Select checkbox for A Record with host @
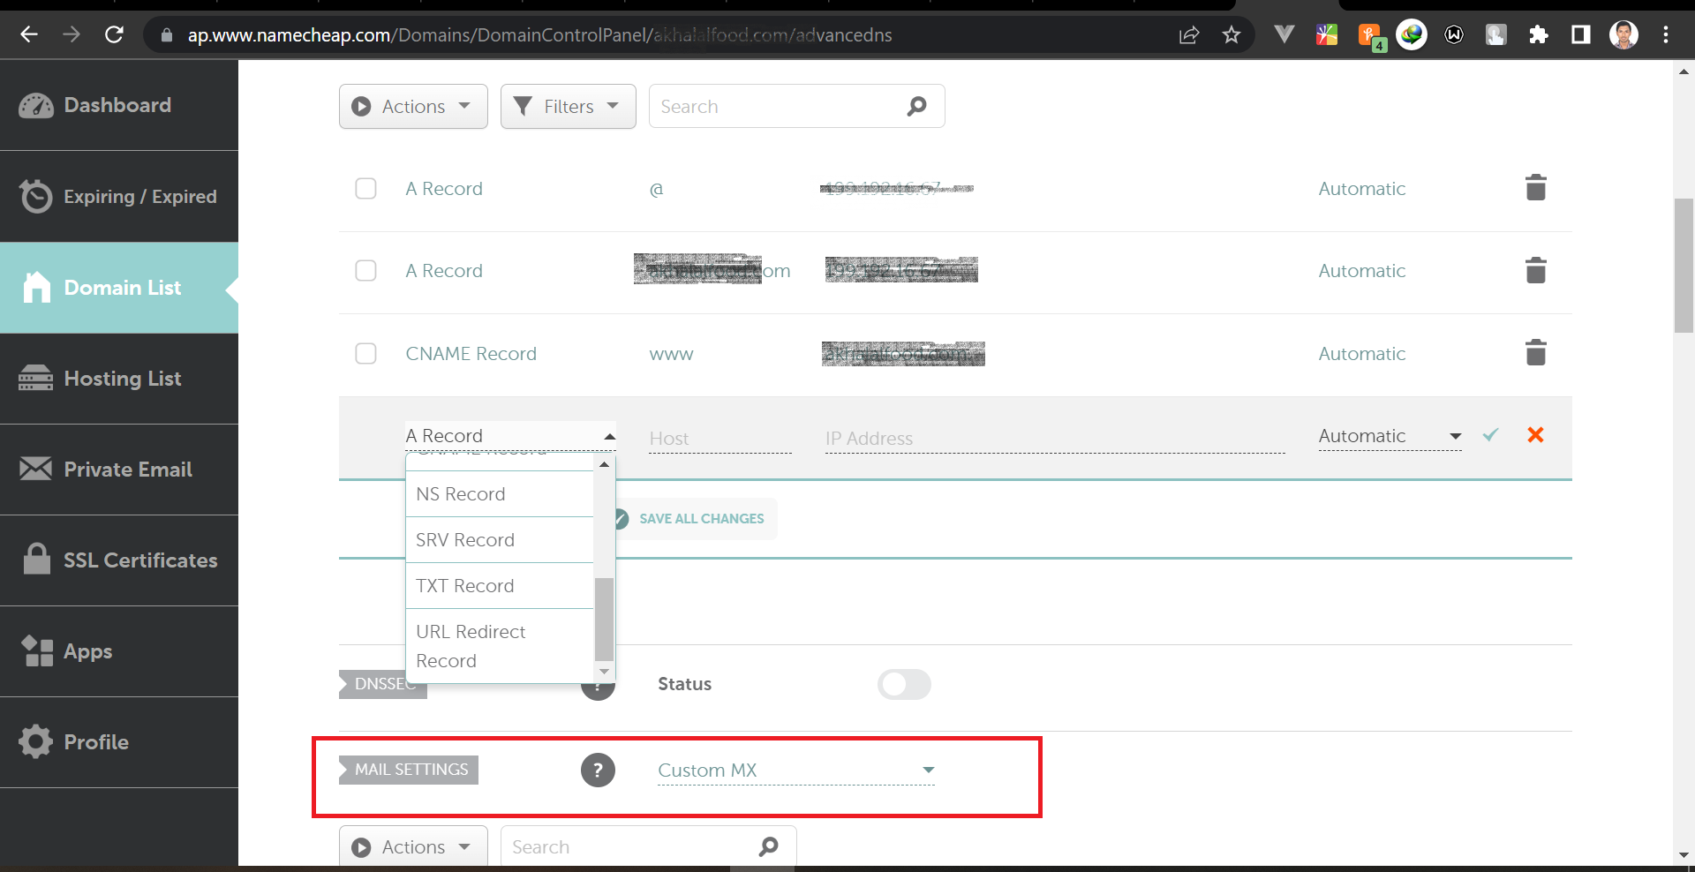The height and width of the screenshot is (872, 1695). pos(365,188)
